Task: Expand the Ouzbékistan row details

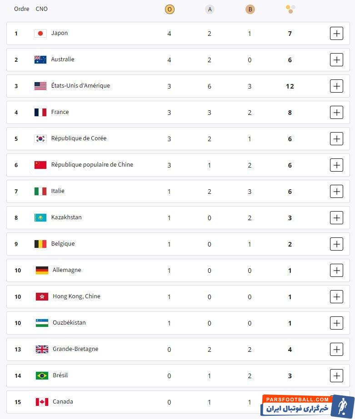Action: [336, 323]
